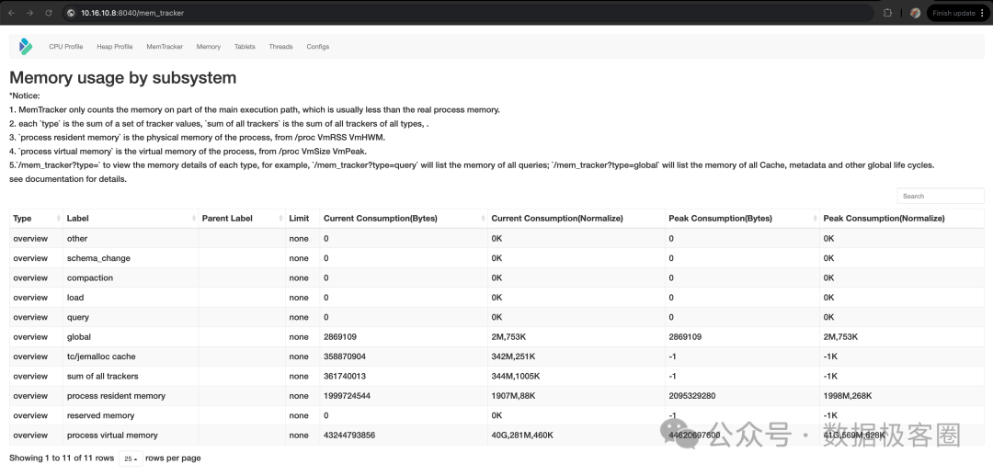993x475 pixels.
Task: Click the Finish update button
Action: 953,13
